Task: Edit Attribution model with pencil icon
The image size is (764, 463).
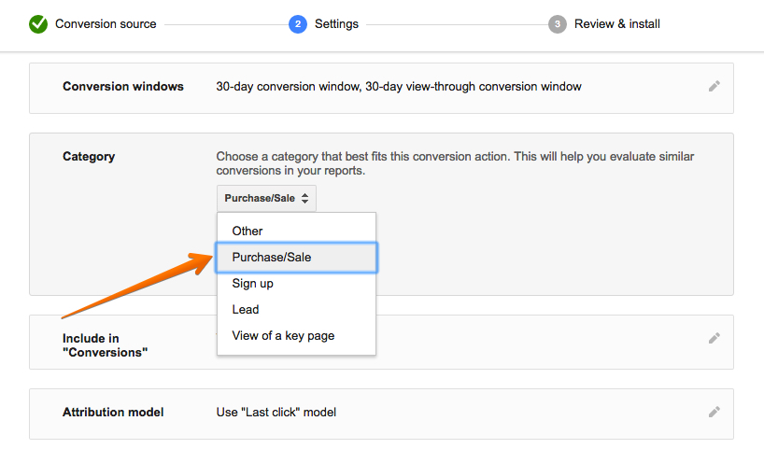Action: 714,412
